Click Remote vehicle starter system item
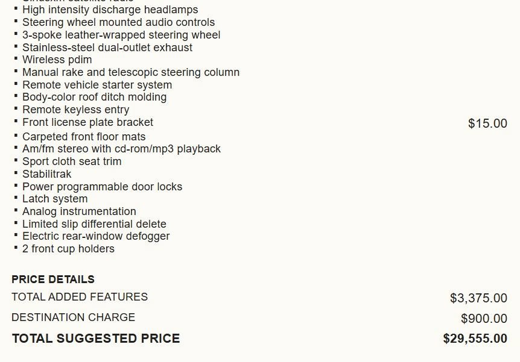520x362 pixels. (x=97, y=85)
